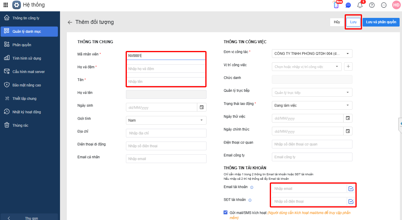The height and width of the screenshot is (220, 402).
Task: Click the back arrow beside Thêm đối tượng
Action: point(70,22)
